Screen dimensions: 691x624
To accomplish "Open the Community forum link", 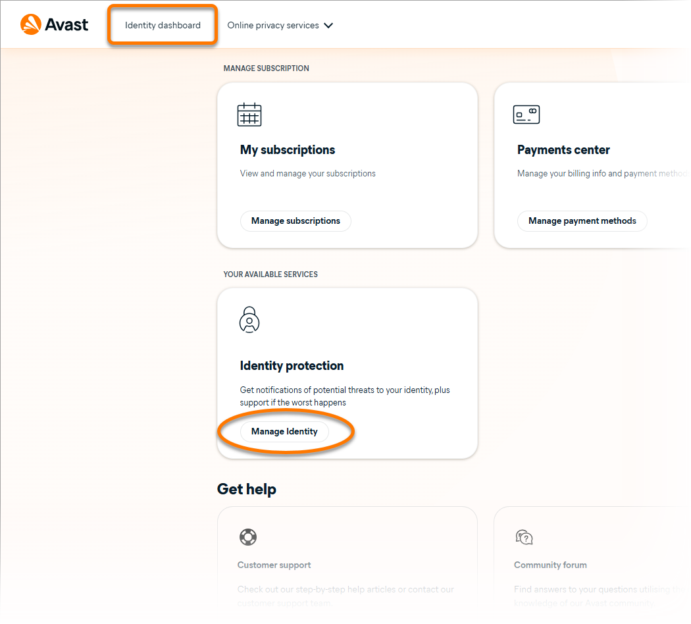I will (x=550, y=565).
